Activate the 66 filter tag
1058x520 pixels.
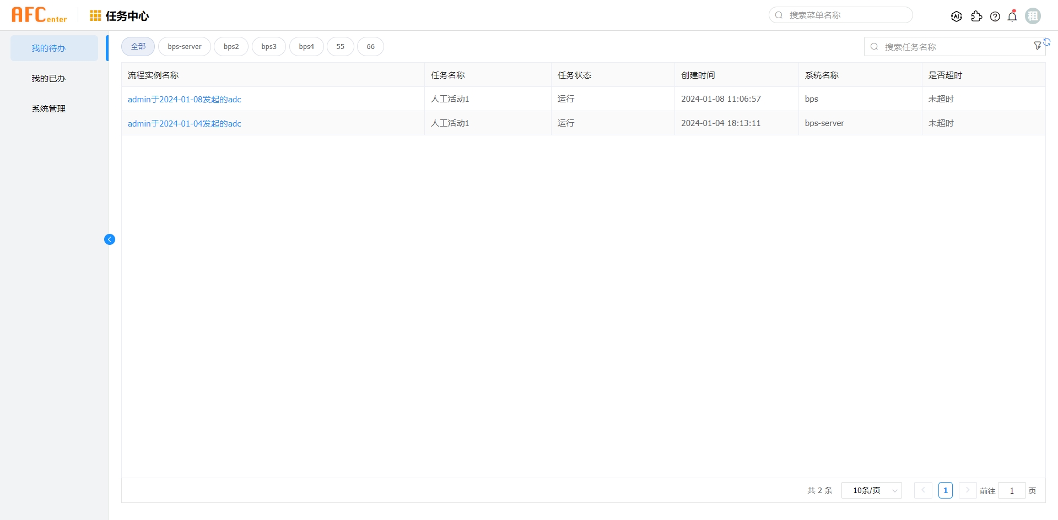(370, 46)
